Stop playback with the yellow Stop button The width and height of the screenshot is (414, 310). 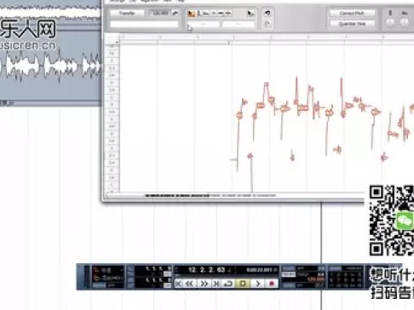pyautogui.click(x=243, y=284)
